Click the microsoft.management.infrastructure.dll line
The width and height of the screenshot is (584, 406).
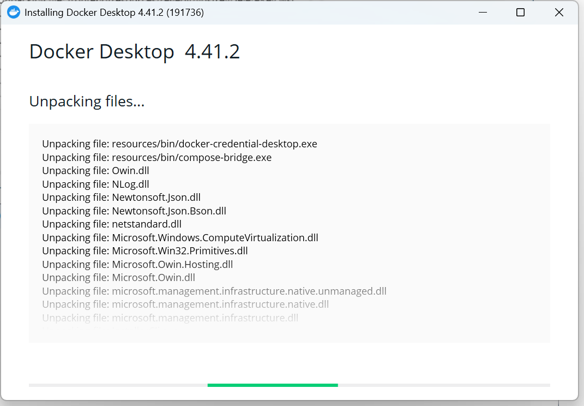(170, 318)
